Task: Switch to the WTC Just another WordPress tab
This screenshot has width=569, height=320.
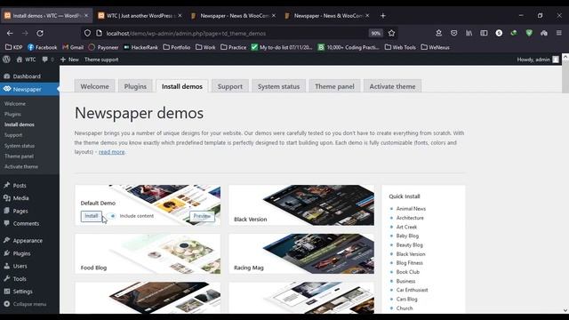Action: point(140,16)
